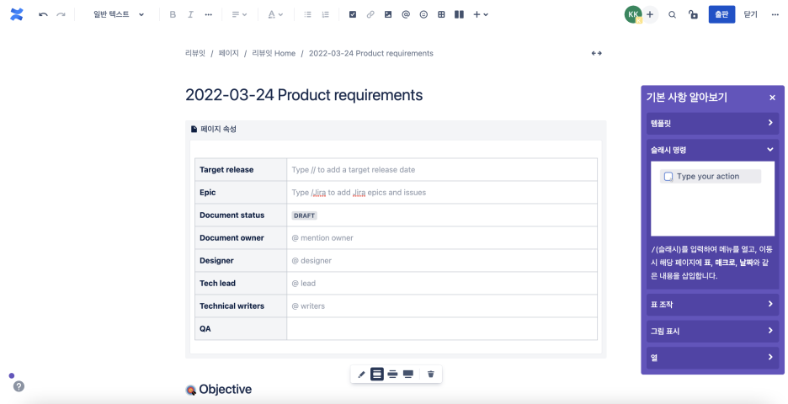The height and width of the screenshot is (404, 788).
Task: Click the @ mention icon in toolbar
Action: (x=406, y=14)
